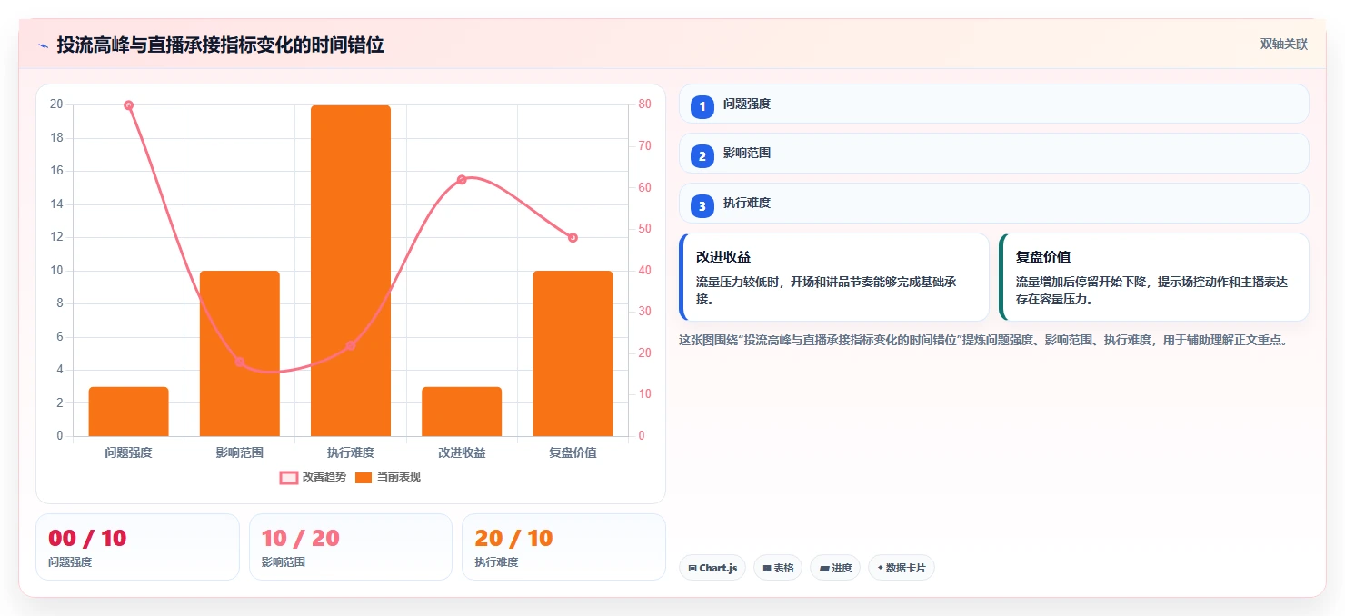Image resolution: width=1345 pixels, height=616 pixels.
Task: Click the line point above 复盘价值
Action: (573, 238)
